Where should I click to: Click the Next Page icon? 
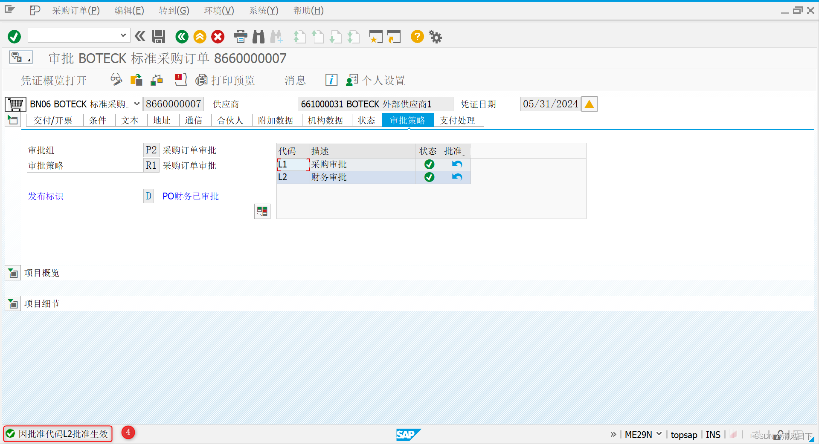pyautogui.click(x=336, y=37)
